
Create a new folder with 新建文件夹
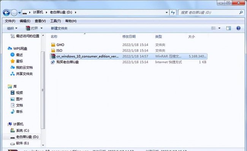[59, 29]
